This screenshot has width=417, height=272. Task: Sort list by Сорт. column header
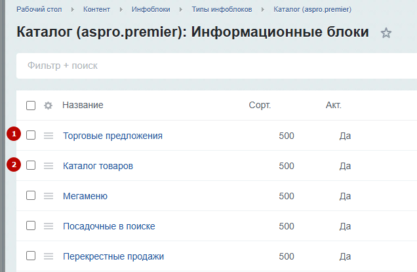[260, 106]
